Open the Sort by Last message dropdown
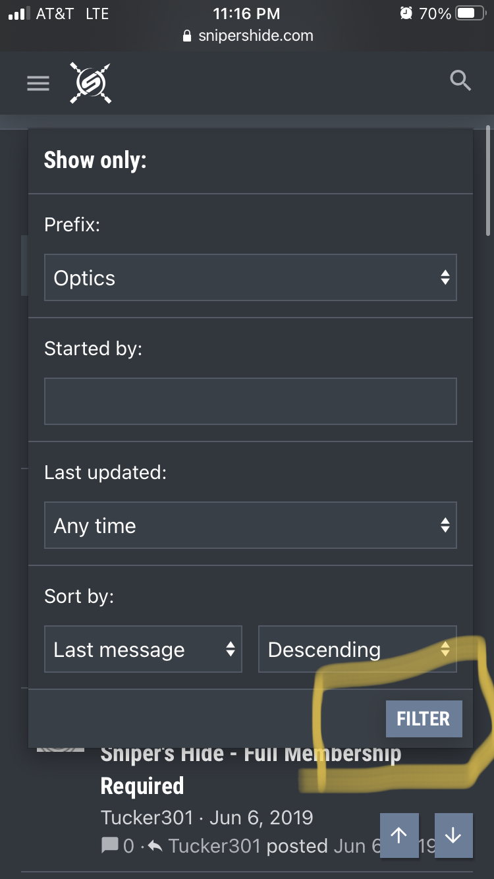Viewport: 494px width, 879px height. point(143,649)
